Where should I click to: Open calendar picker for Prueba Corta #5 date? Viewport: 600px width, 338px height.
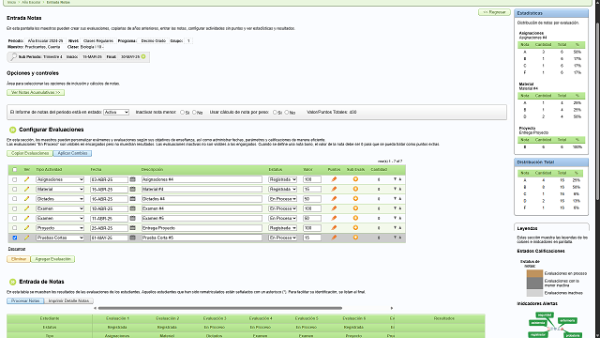(x=132, y=238)
